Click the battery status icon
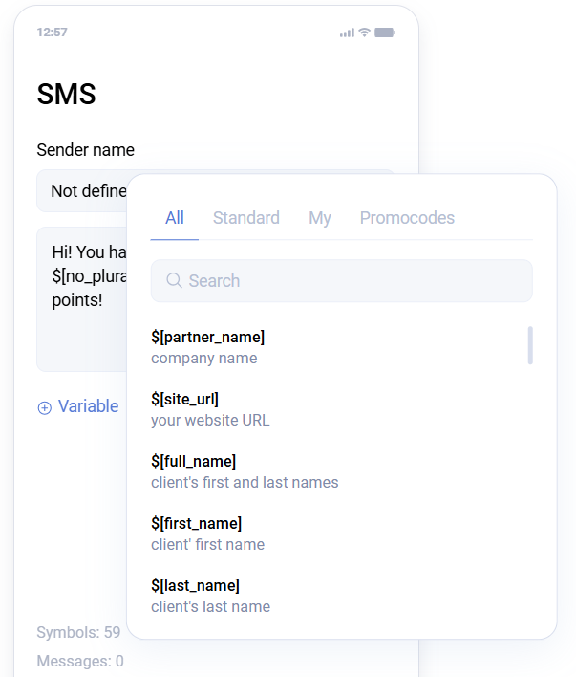Image resolution: width=576 pixels, height=677 pixels. pos(385,33)
